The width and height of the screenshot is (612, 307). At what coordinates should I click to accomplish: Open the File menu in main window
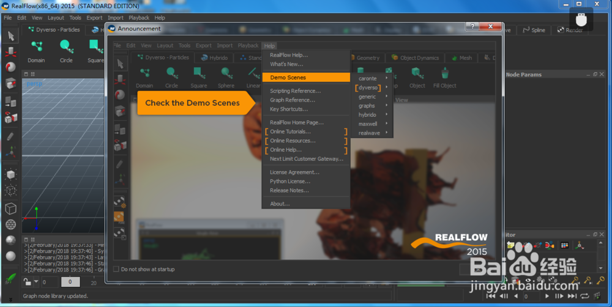(x=8, y=18)
